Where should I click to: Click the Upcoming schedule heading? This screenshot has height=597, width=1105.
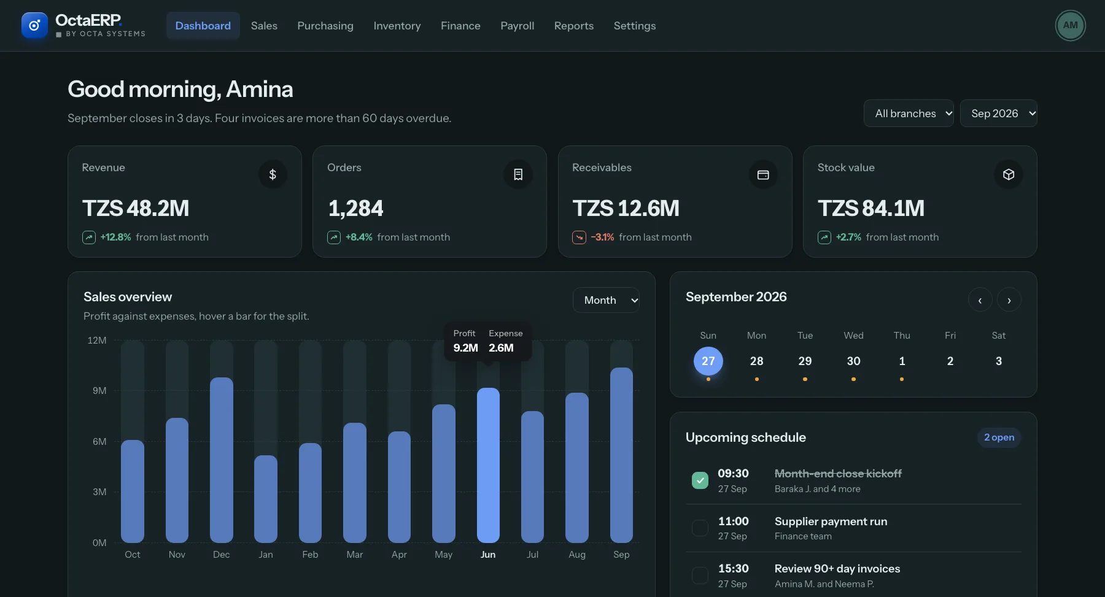click(746, 437)
